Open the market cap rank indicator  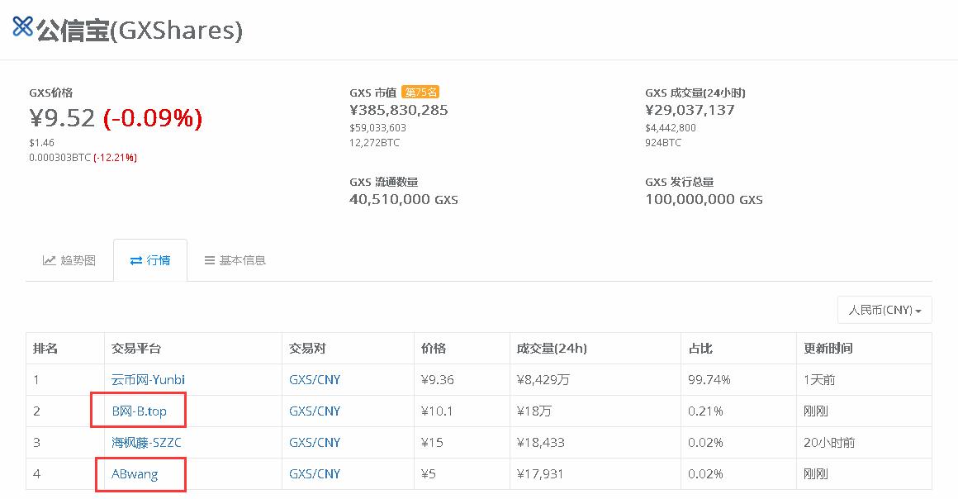[x=420, y=92]
